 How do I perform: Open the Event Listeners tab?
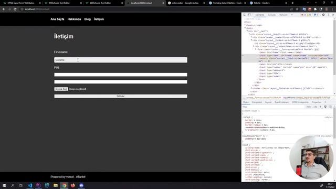tap(281, 102)
